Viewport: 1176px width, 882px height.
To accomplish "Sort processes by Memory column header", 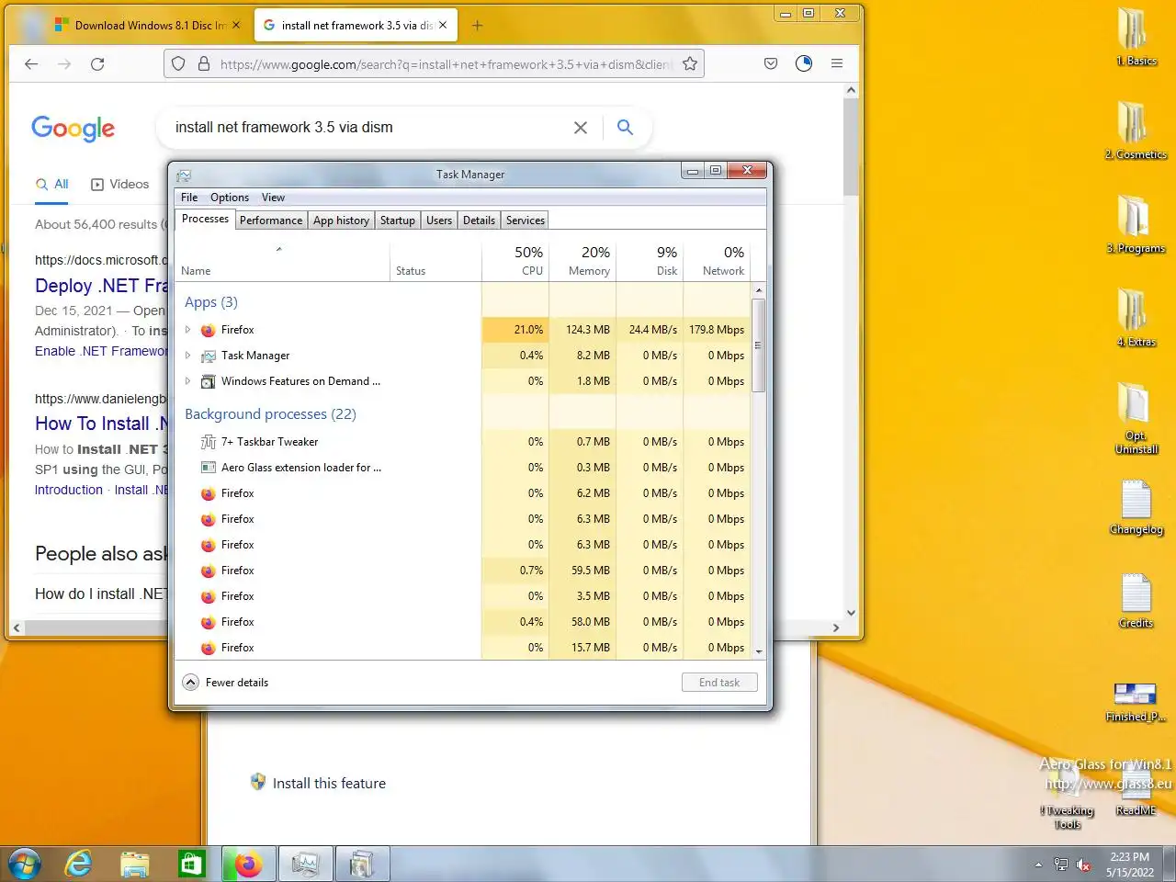I will pyautogui.click(x=582, y=260).
